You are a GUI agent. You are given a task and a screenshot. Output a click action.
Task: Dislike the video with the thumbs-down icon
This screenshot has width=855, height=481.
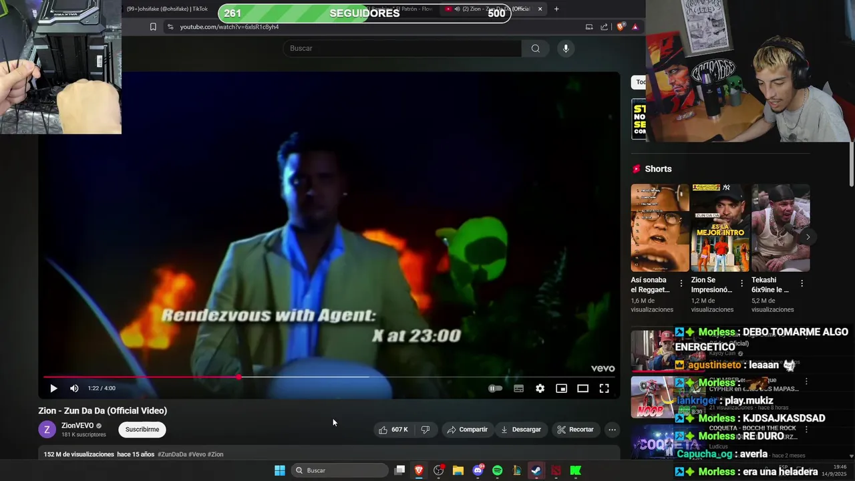coord(425,430)
